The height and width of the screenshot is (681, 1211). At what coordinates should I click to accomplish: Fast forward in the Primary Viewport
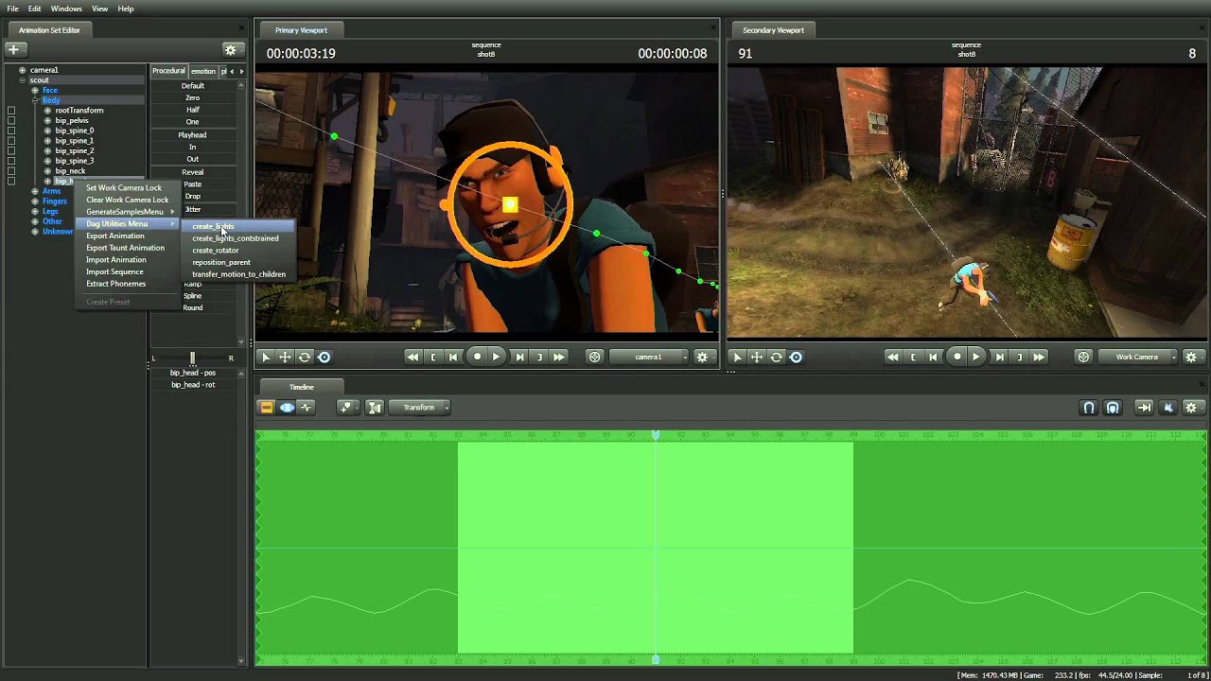tap(559, 357)
